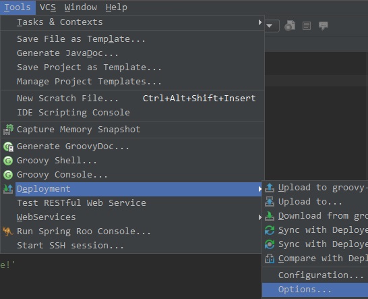The width and height of the screenshot is (368, 299).
Task: Open the VCS menu
Action: pos(48,7)
